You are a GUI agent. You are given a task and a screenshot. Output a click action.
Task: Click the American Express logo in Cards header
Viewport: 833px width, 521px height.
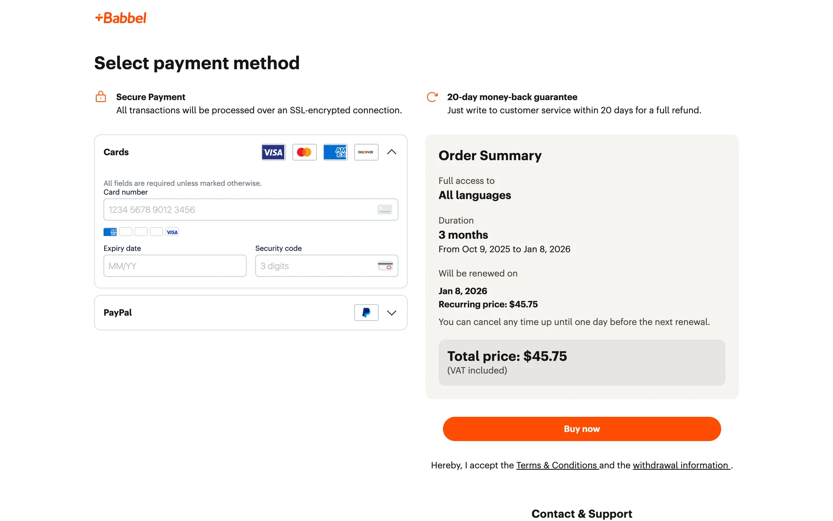pos(335,152)
